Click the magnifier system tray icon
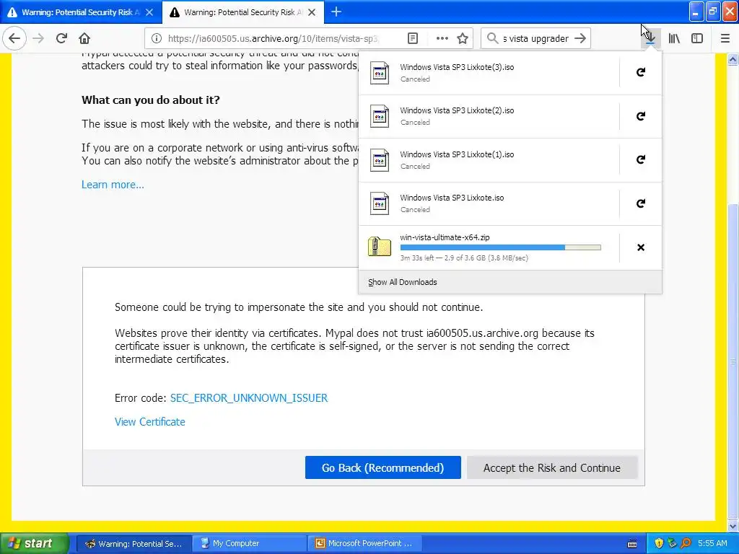Image resolution: width=739 pixels, height=554 pixels. (686, 544)
